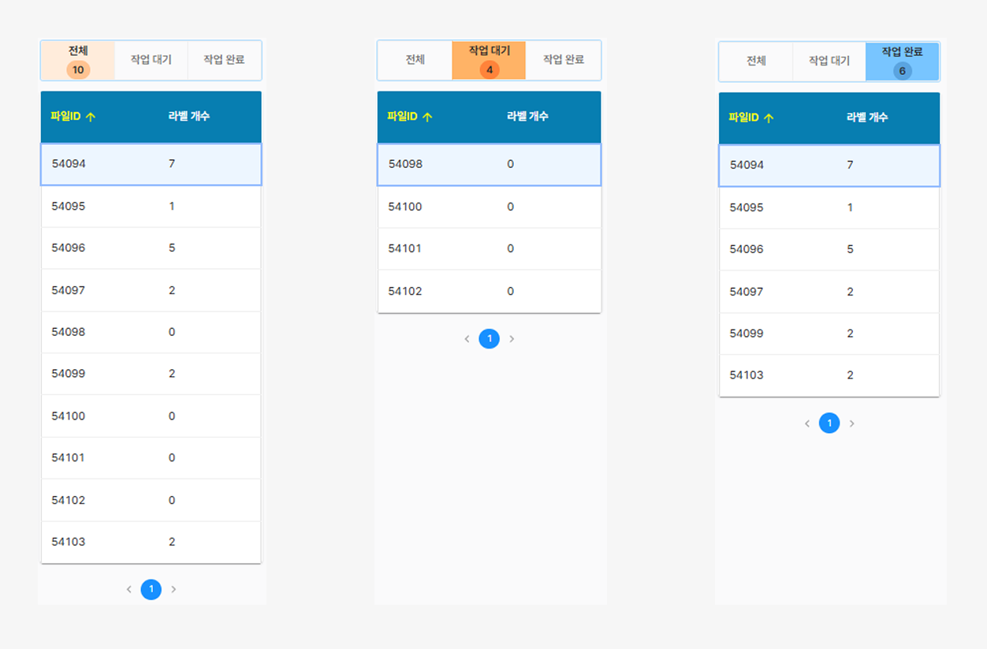Select file 54094 in the 작업 완료 table
Screen dimensions: 987x649
(829, 166)
